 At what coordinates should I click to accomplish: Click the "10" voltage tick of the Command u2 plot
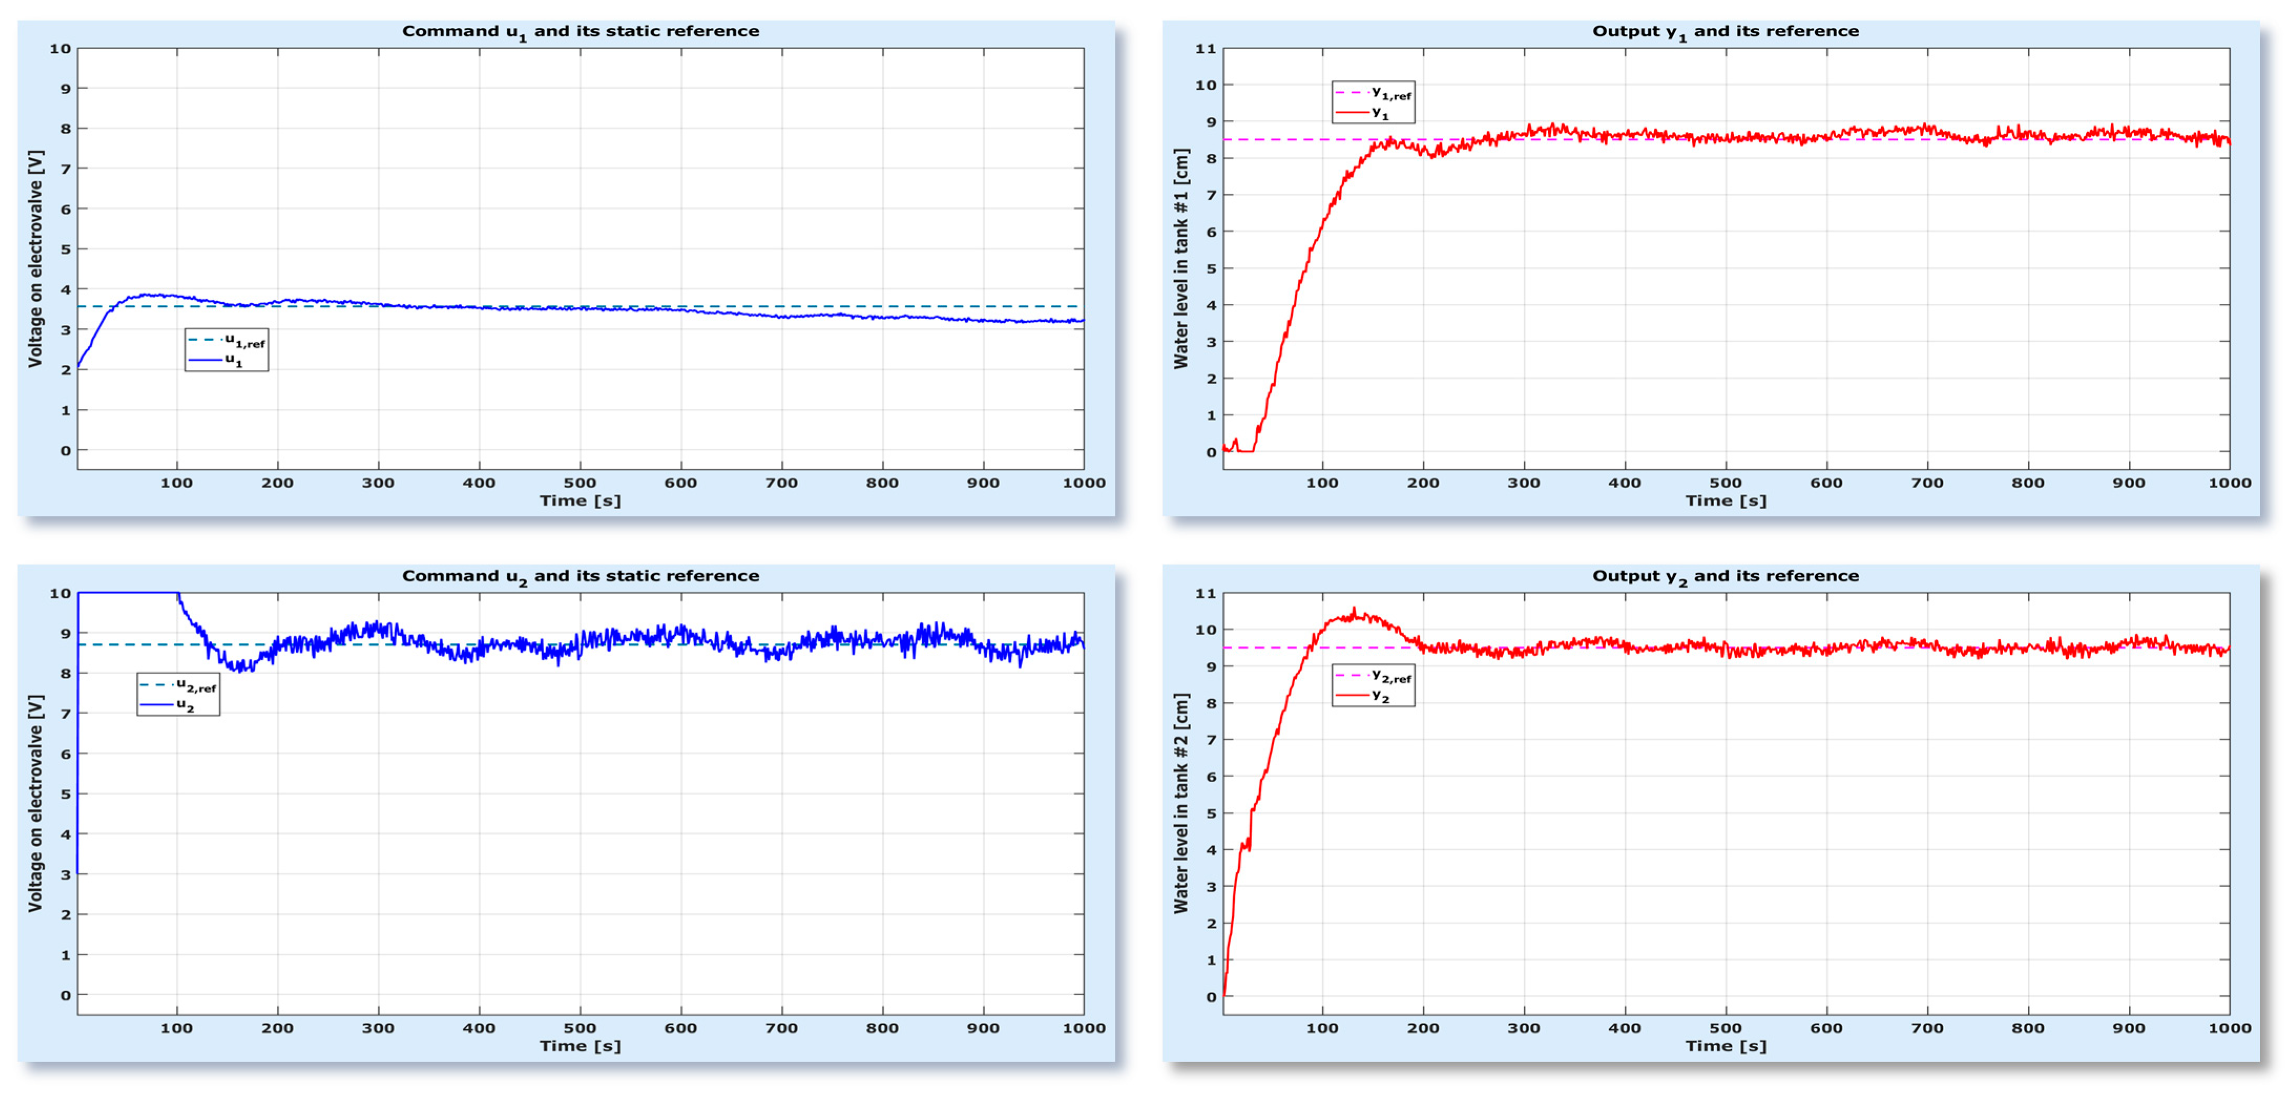(59, 593)
